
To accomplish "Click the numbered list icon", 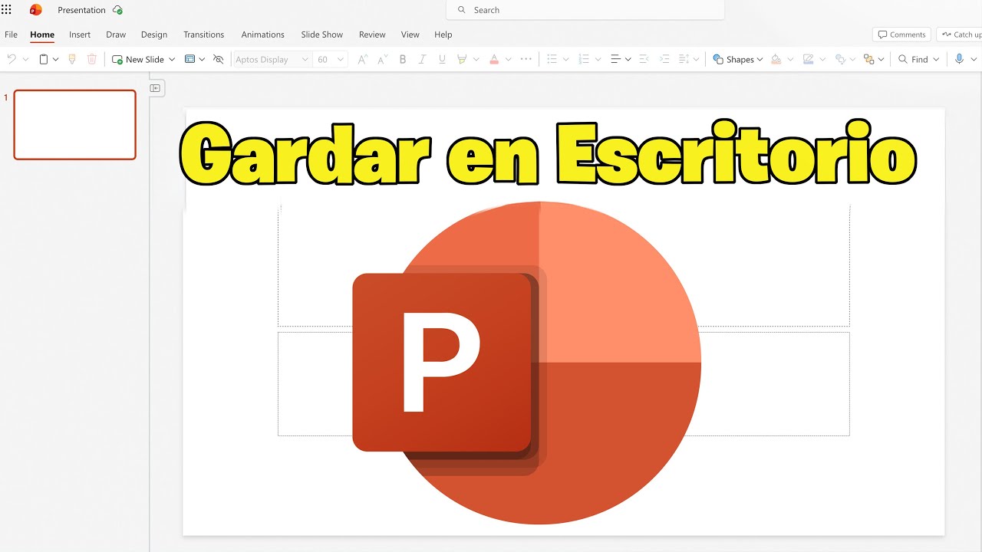I will [x=584, y=59].
